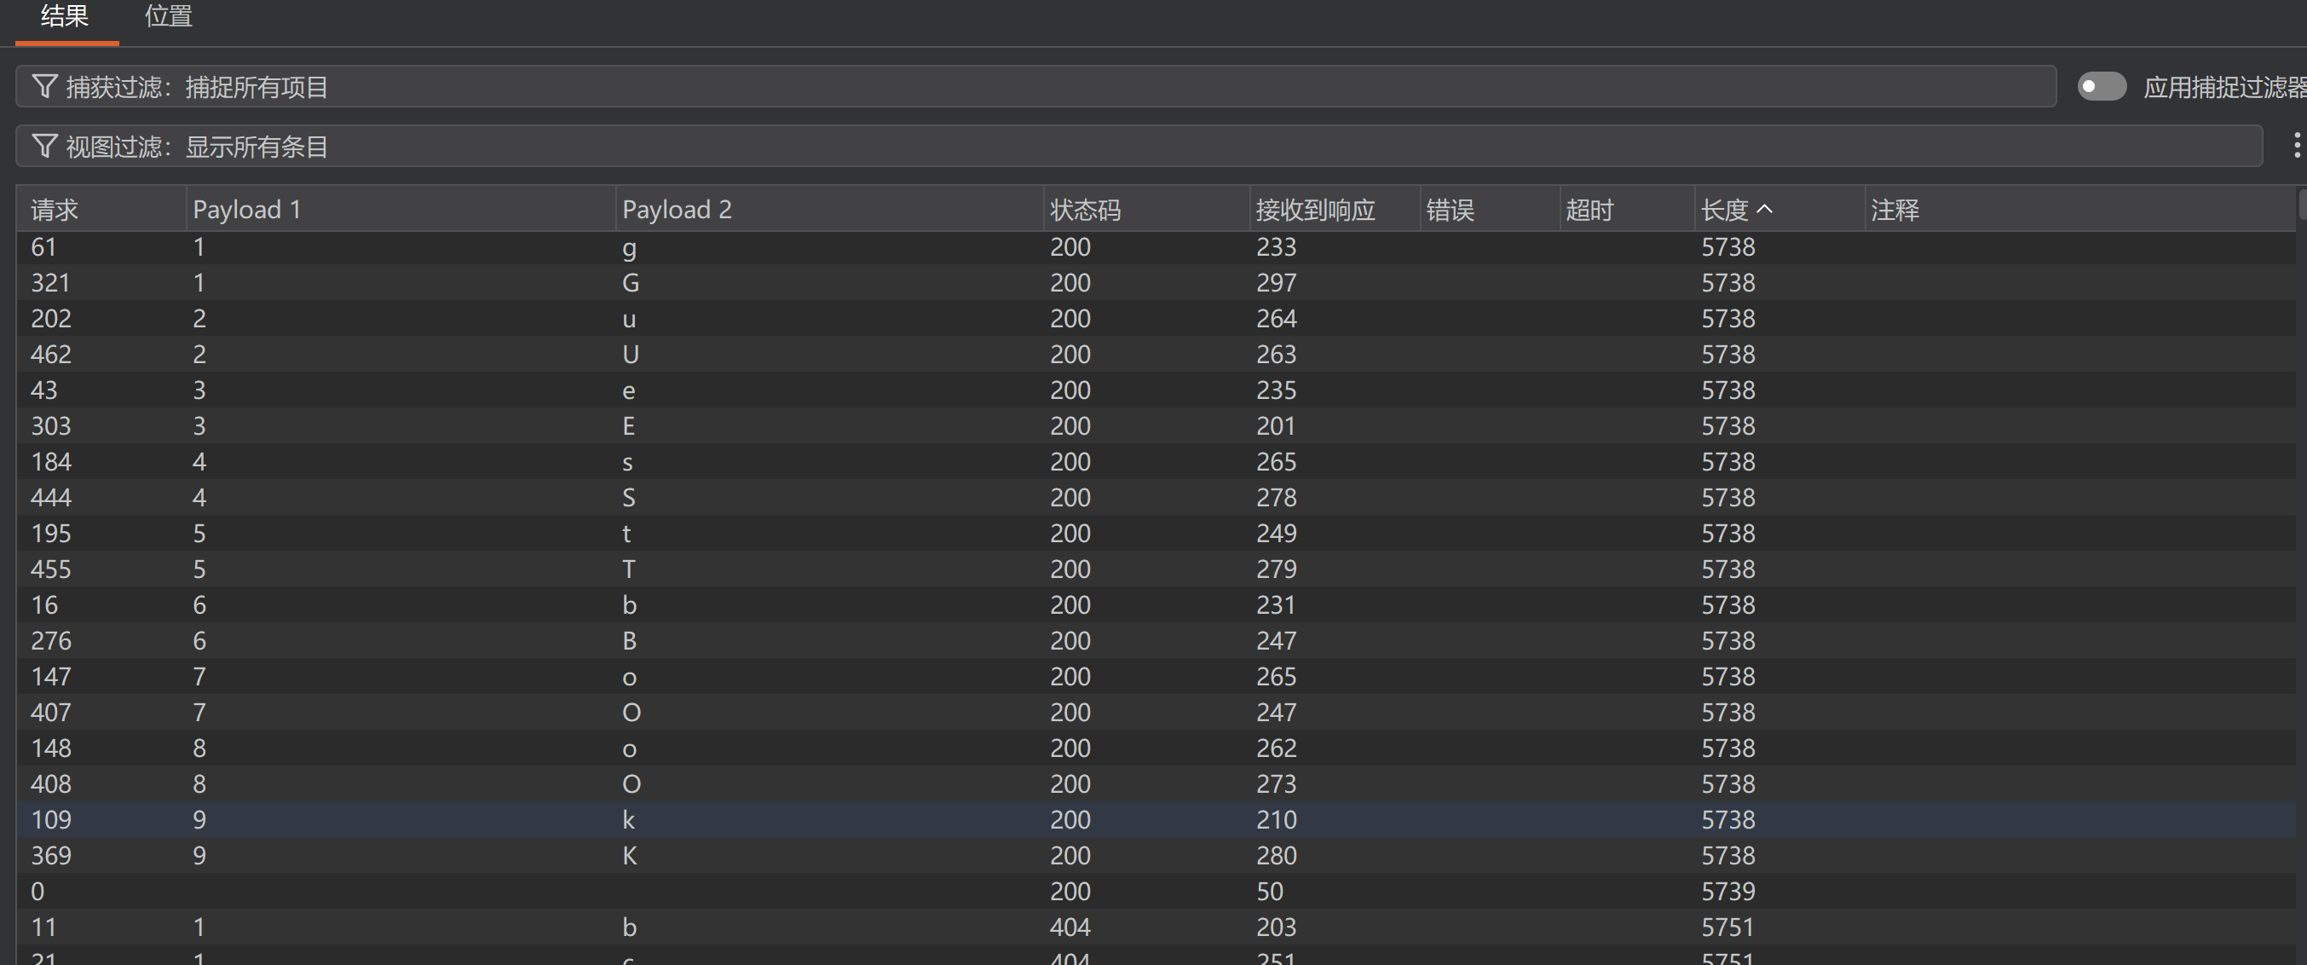The height and width of the screenshot is (965, 2307).
Task: Open the three-dot options menu
Action: click(2297, 145)
